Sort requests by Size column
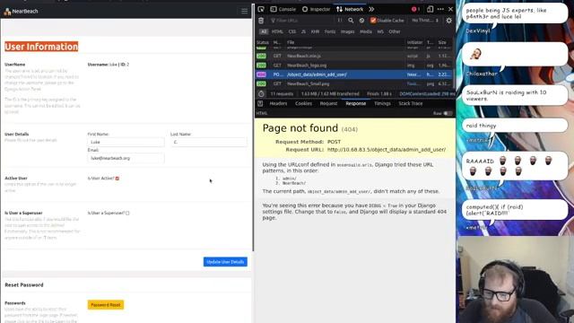Image resolution: width=574 pixels, height=323 pixels. 442,42
